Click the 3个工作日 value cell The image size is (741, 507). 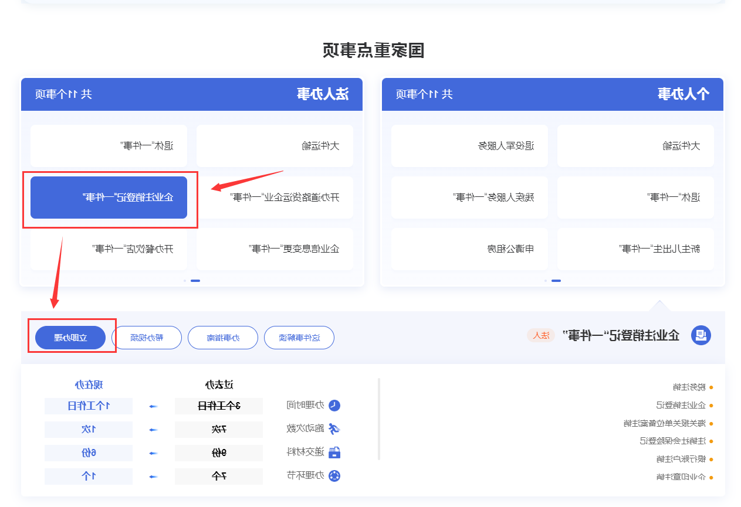(x=219, y=406)
